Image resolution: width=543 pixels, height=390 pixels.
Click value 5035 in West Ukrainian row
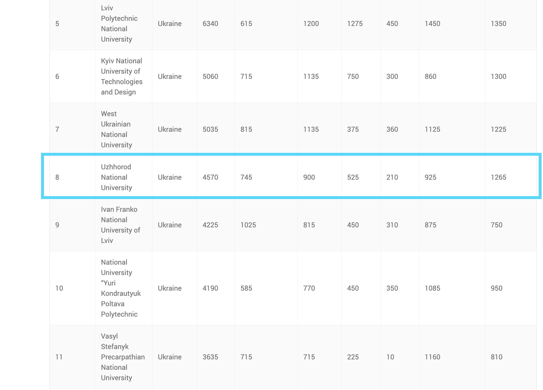point(210,129)
